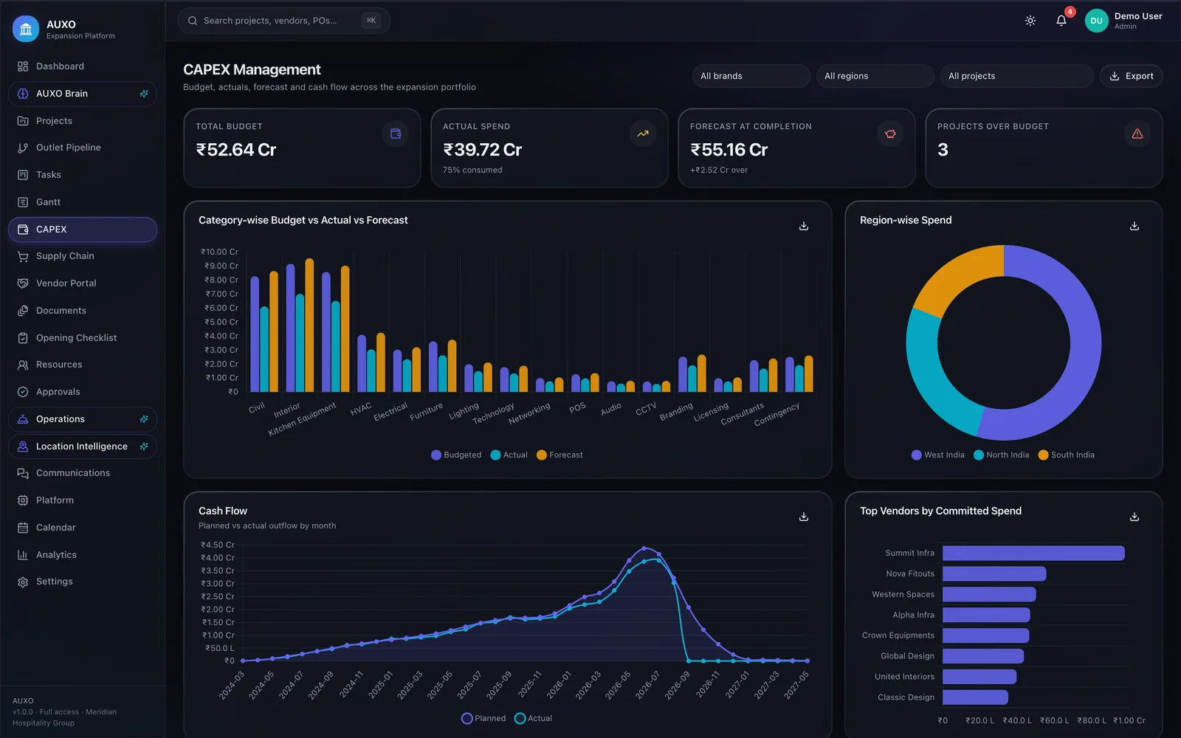Screen dimensions: 1181x738
Task: Click the AUXO logo icon
Action: click(x=26, y=29)
